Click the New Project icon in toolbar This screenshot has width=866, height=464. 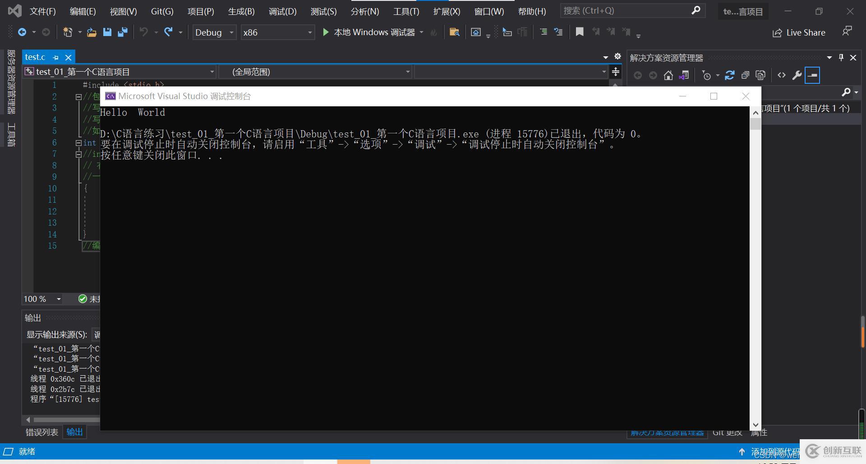tap(68, 32)
